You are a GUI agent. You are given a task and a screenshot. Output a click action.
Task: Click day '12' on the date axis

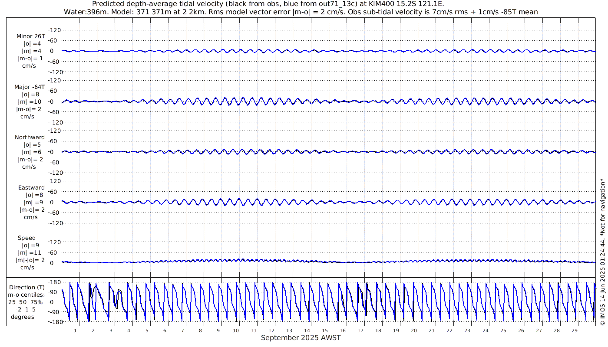271,331
